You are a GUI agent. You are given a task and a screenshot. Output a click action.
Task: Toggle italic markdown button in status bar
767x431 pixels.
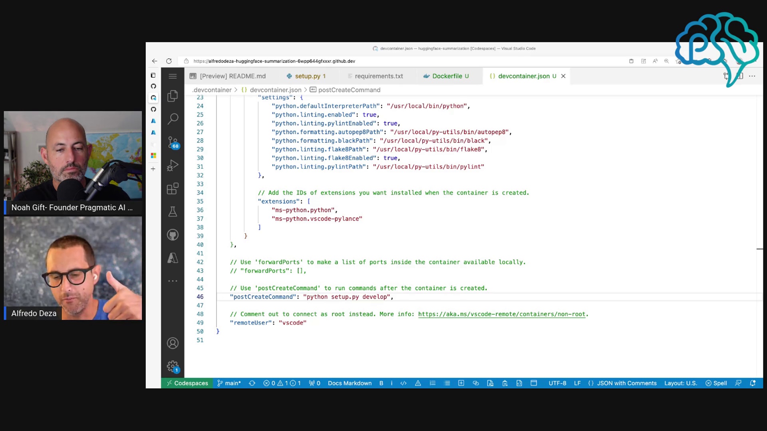pyautogui.click(x=391, y=383)
